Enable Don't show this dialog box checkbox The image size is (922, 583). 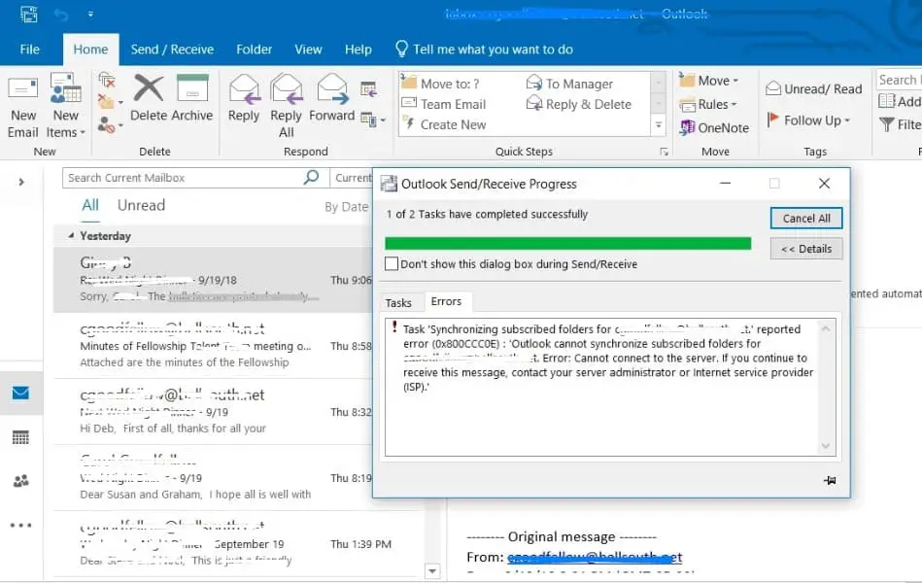pyautogui.click(x=391, y=263)
